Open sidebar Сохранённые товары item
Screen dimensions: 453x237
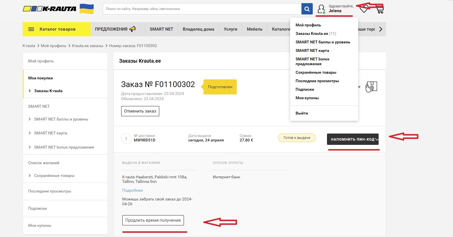pyautogui.click(x=54, y=175)
